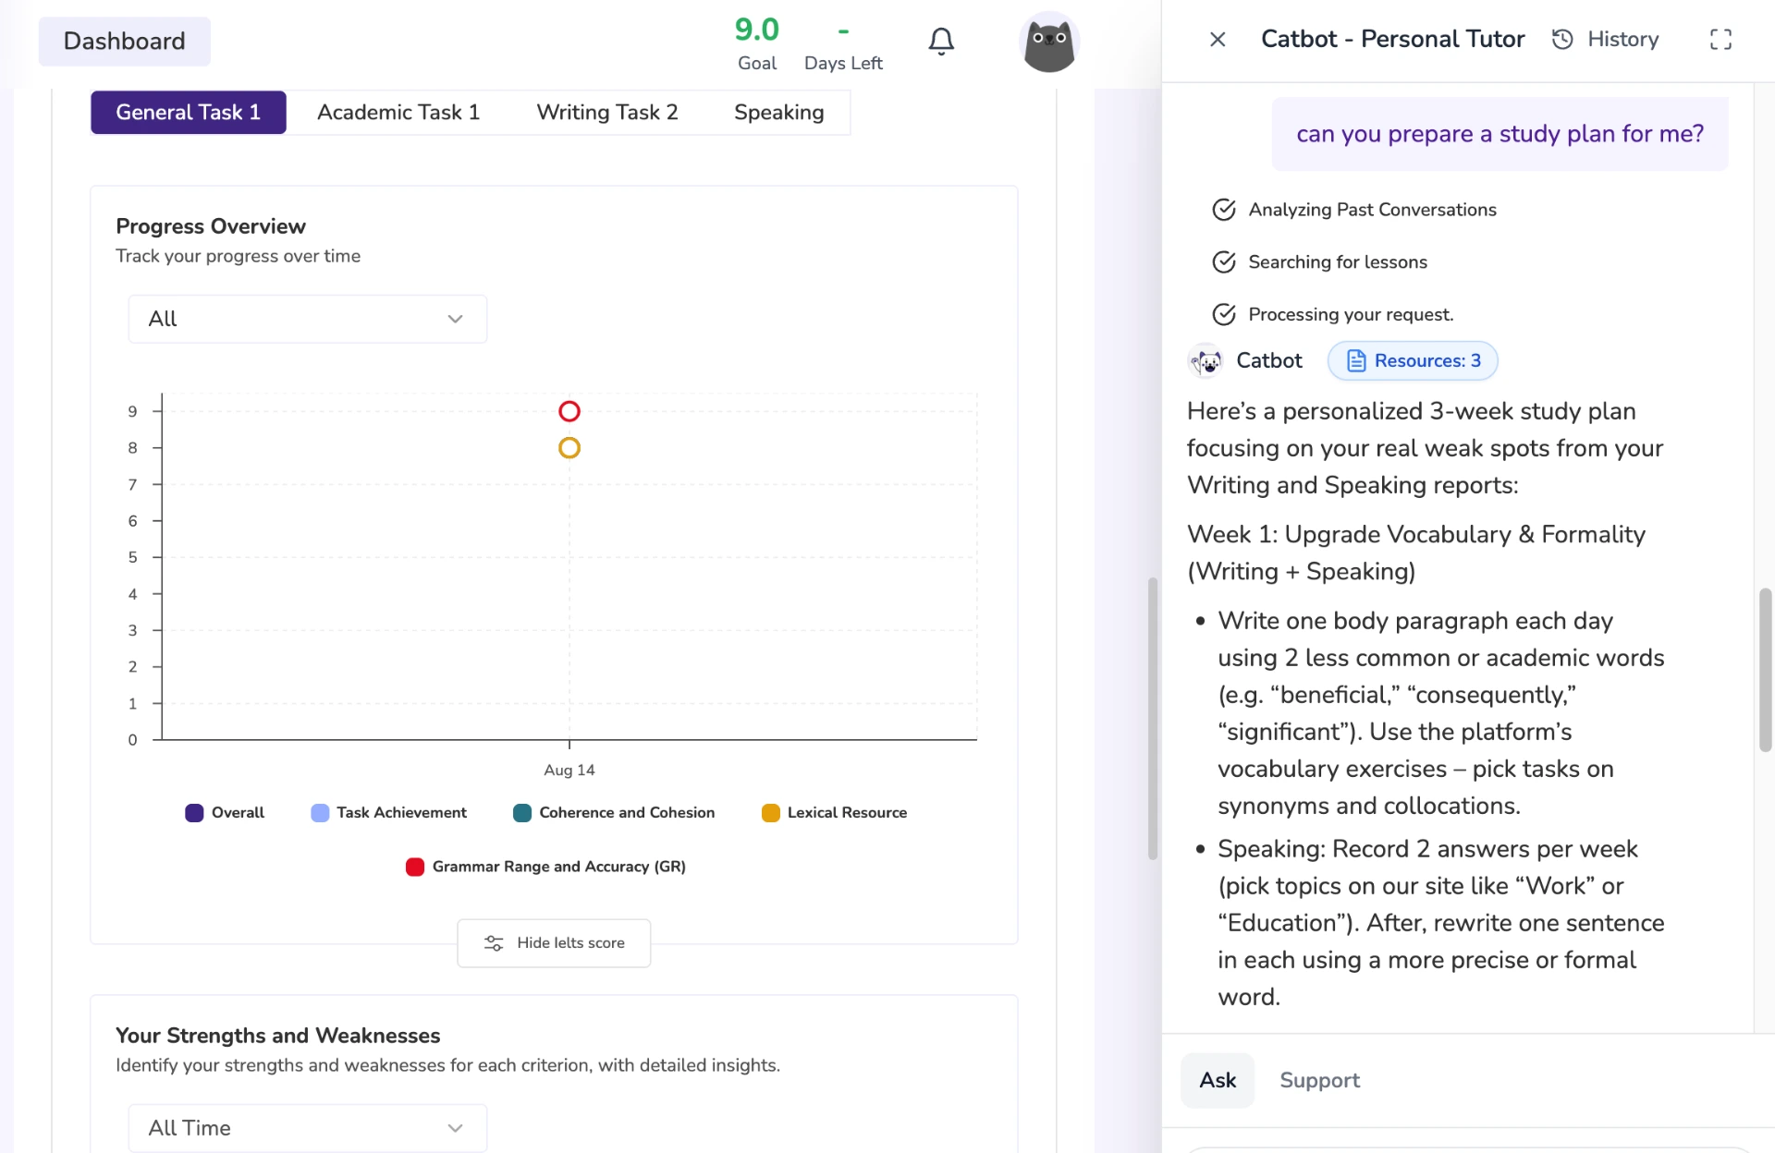Open Resources: 3 document badge

coord(1413,360)
